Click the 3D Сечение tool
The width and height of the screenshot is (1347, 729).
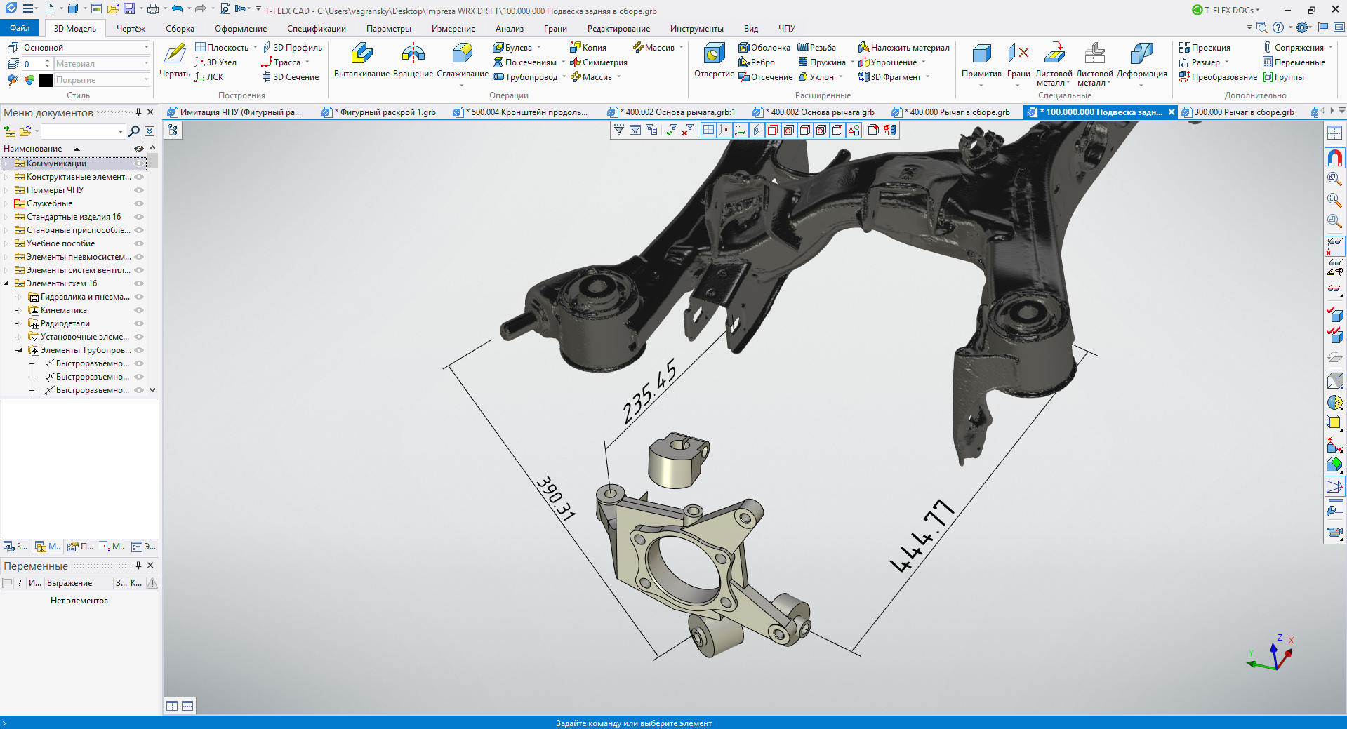(290, 76)
